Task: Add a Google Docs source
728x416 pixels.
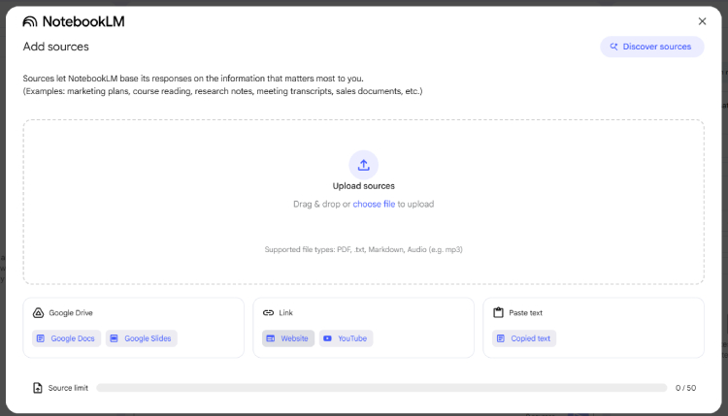Action: [66, 338]
